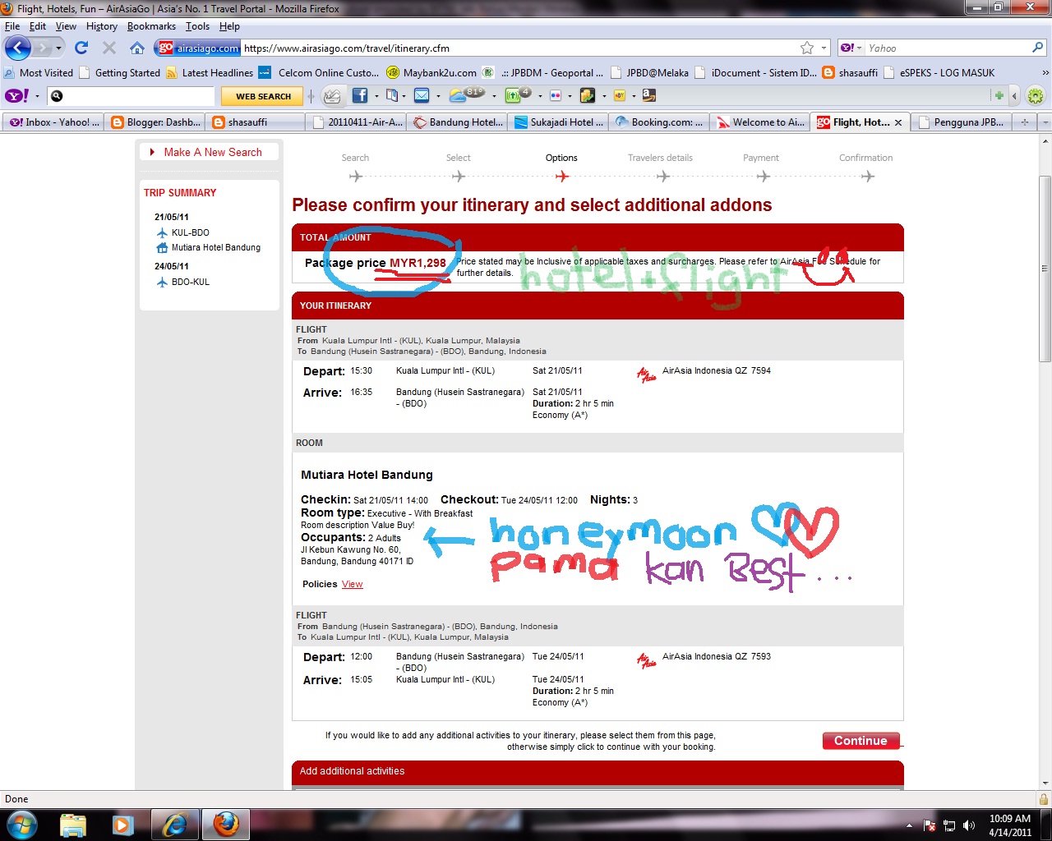Switch to the Blogger: Dashb... tab
The image size is (1052, 841).
pyautogui.click(x=155, y=122)
